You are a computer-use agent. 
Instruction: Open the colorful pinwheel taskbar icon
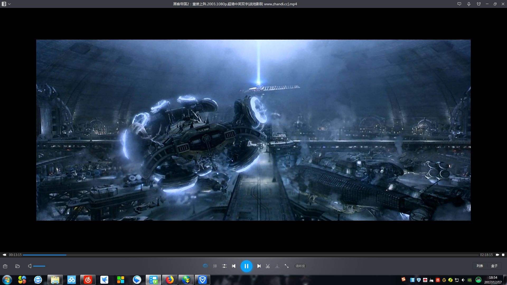pyautogui.click(x=22, y=280)
